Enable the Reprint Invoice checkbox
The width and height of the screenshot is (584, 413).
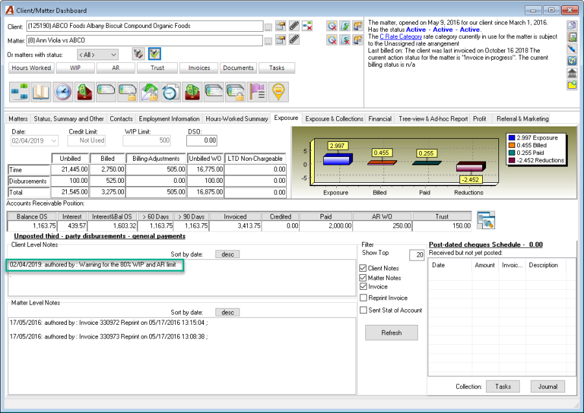point(363,298)
